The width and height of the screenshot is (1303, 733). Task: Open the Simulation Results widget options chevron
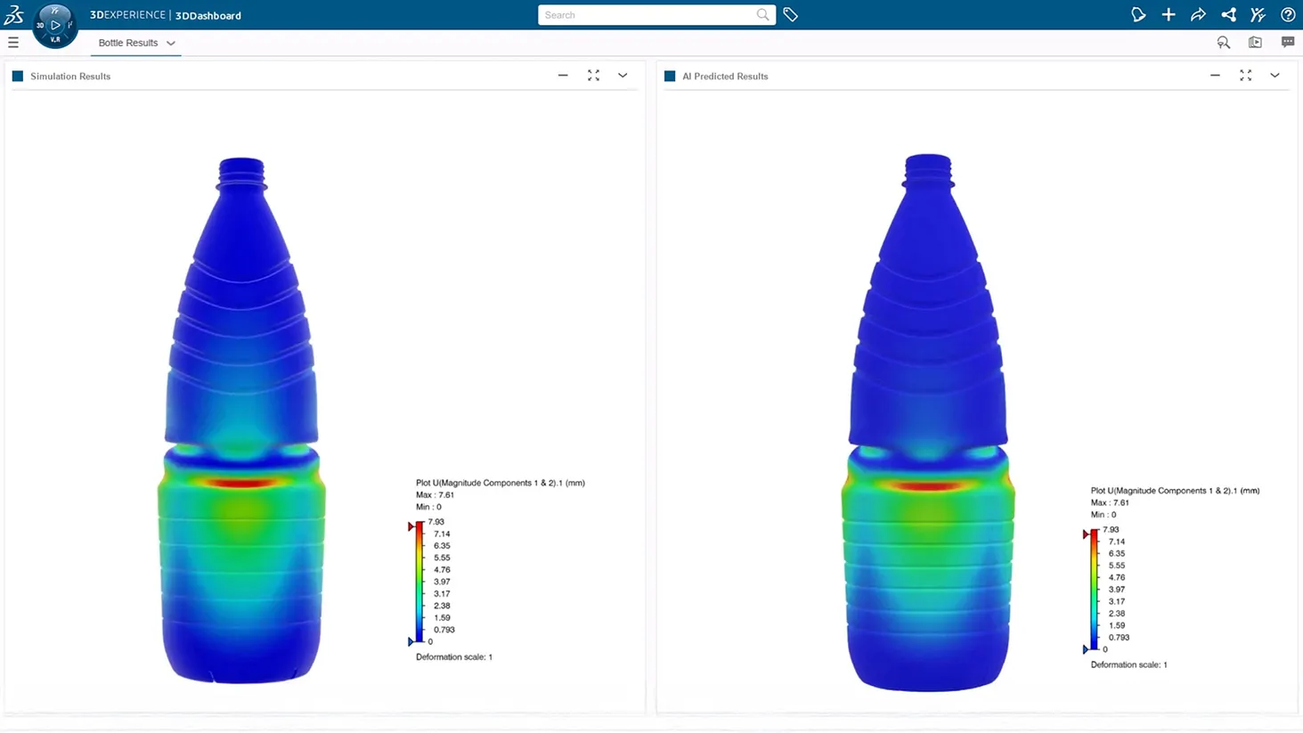(x=623, y=76)
